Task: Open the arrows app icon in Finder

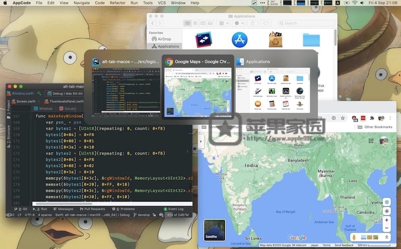Action: 204,40
